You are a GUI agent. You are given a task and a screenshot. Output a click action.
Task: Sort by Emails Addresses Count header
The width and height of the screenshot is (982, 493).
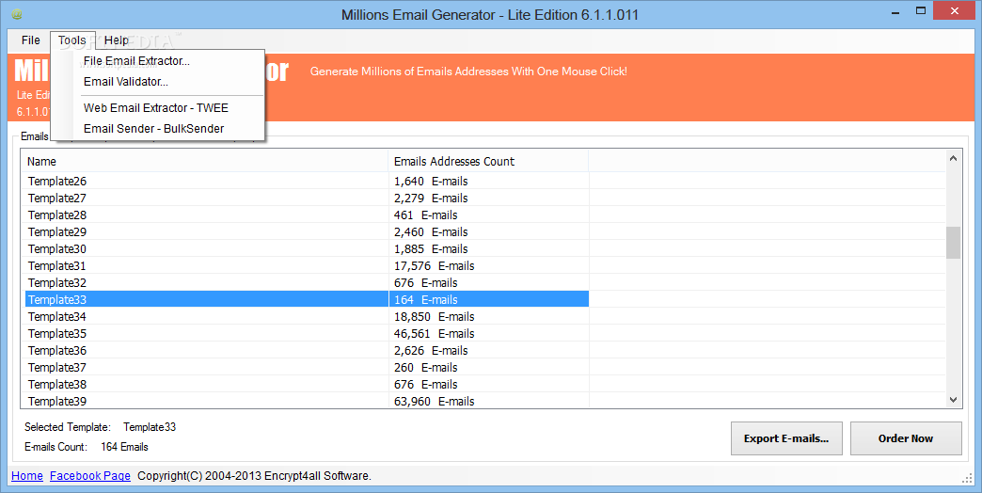[x=488, y=161]
